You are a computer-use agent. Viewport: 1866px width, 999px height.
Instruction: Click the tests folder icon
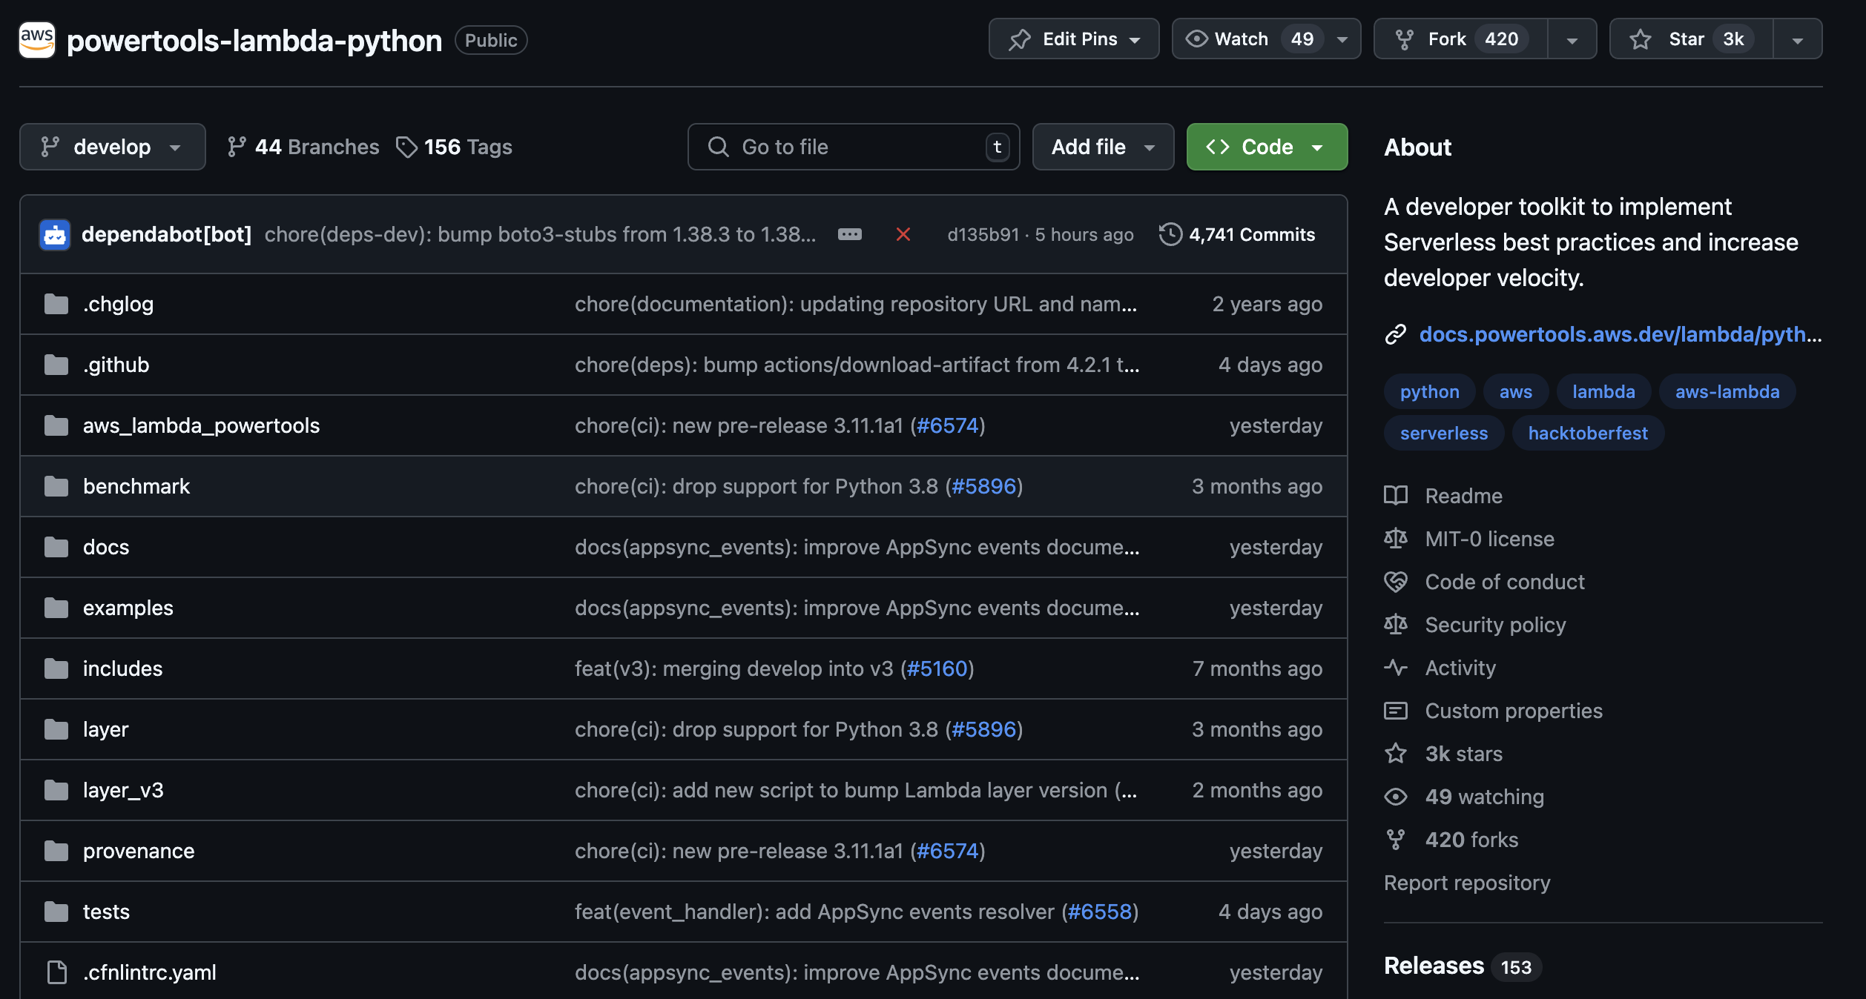click(56, 912)
